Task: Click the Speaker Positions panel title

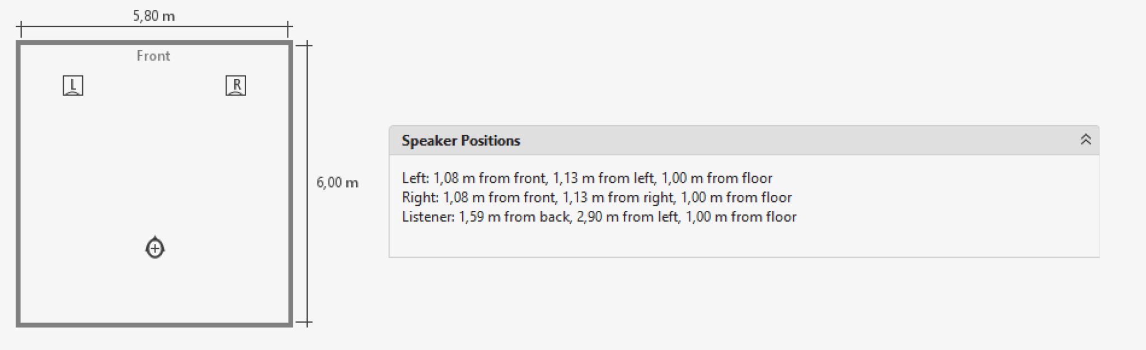Action: [461, 140]
